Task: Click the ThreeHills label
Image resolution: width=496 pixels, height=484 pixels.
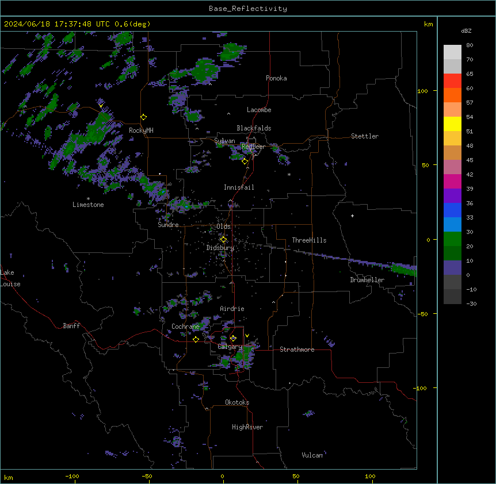Action: coord(309,240)
